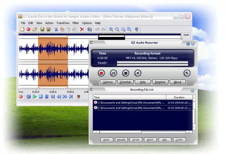This screenshot has width=225, height=154.
Task: Stop recording in EZ Audio Recorder panel
Action: pyautogui.click(x=125, y=73)
